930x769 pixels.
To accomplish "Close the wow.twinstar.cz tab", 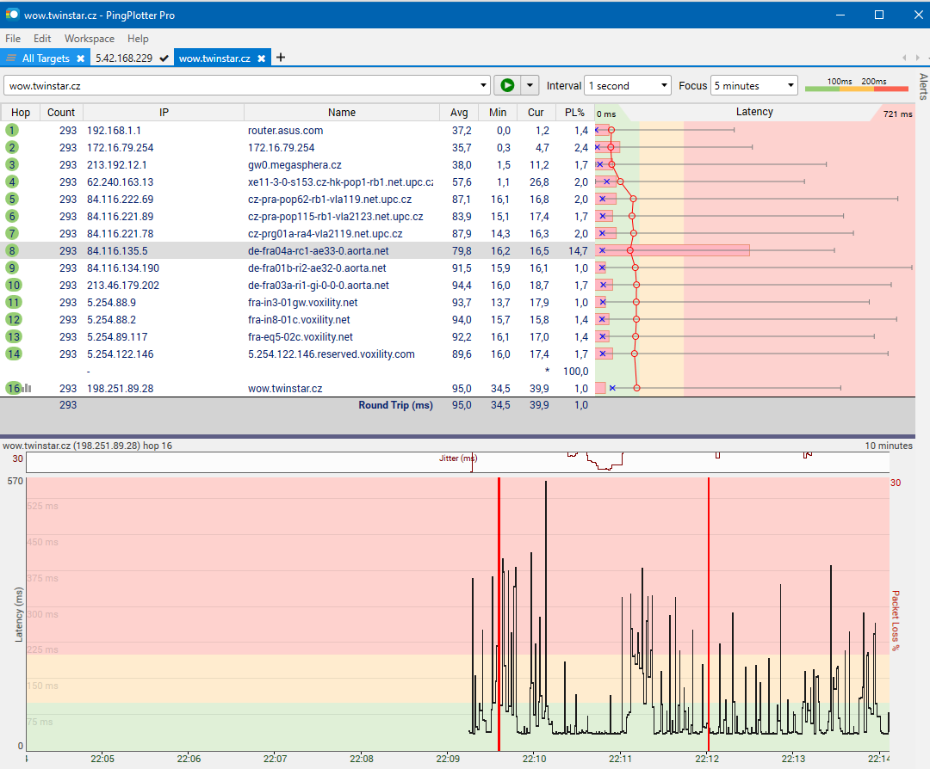I will (x=263, y=58).
